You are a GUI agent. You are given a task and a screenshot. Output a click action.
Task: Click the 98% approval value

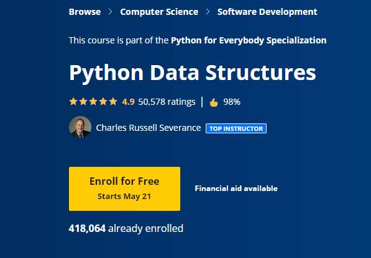point(232,102)
